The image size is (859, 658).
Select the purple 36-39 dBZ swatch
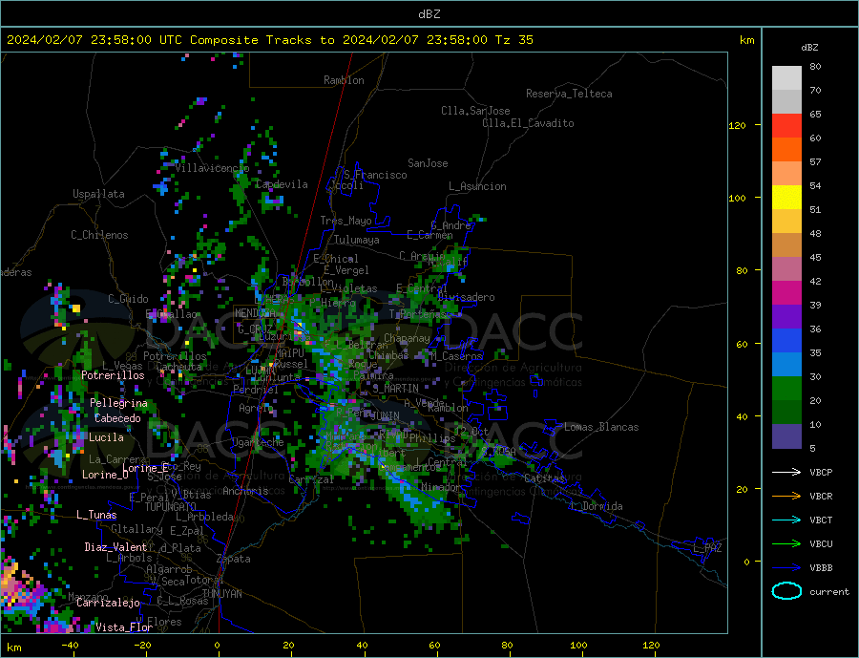tap(786, 317)
